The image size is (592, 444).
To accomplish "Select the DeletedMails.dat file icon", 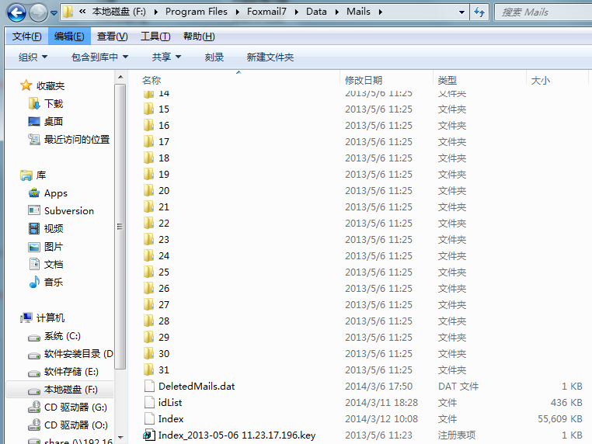I will 150,387.
